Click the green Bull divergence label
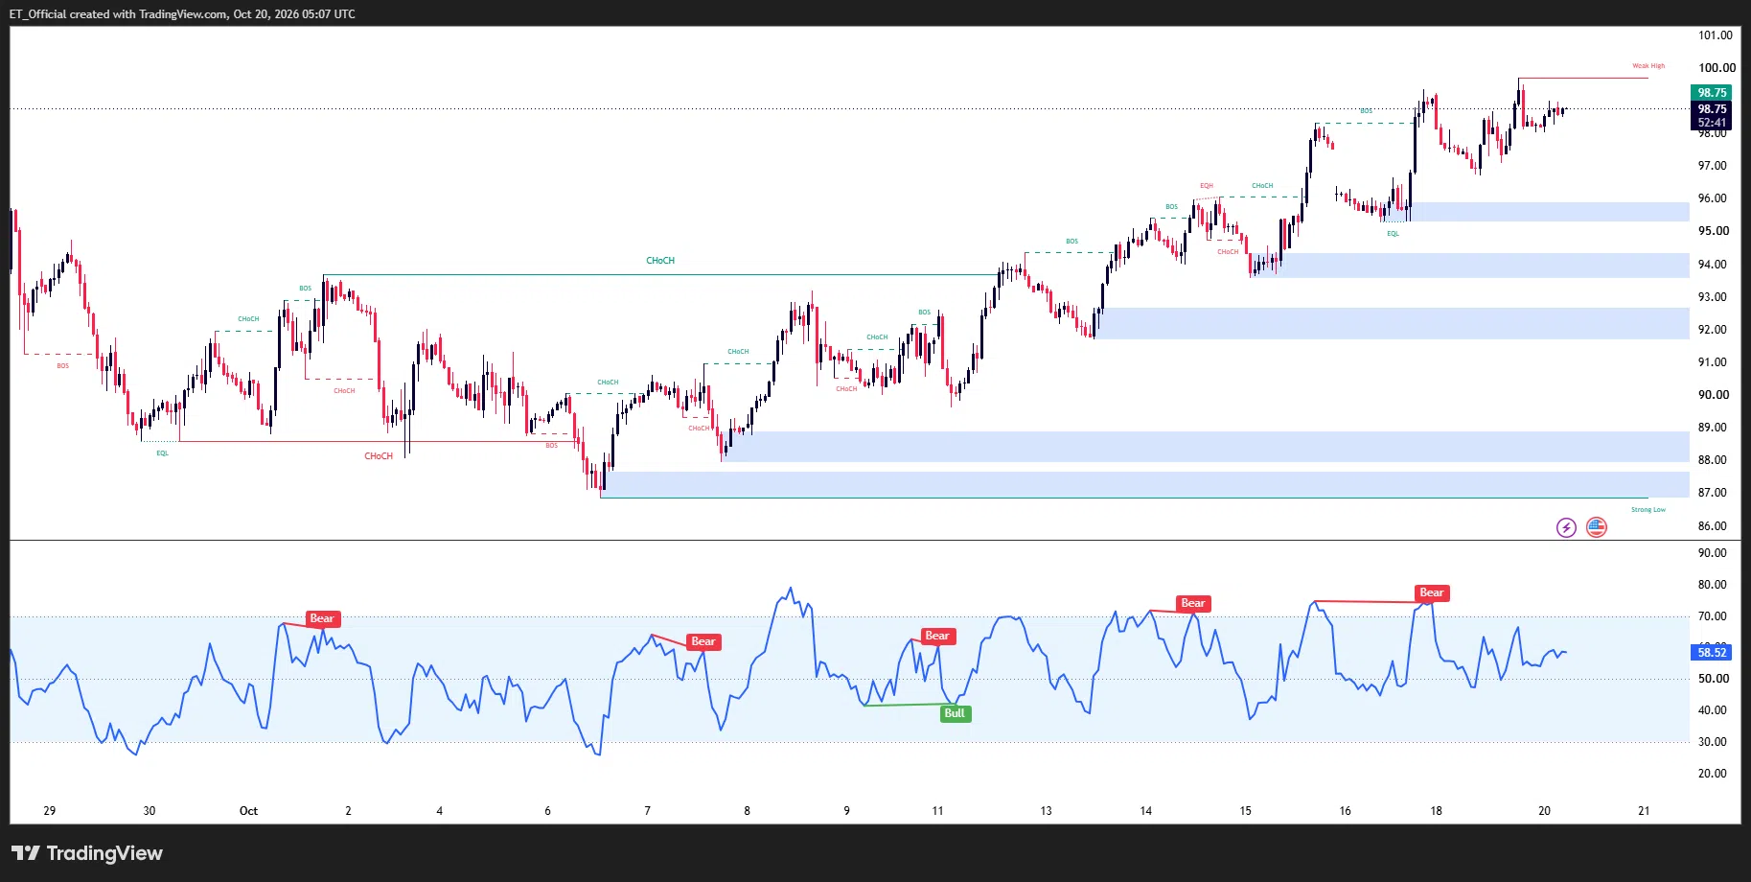1751x882 pixels. (955, 713)
